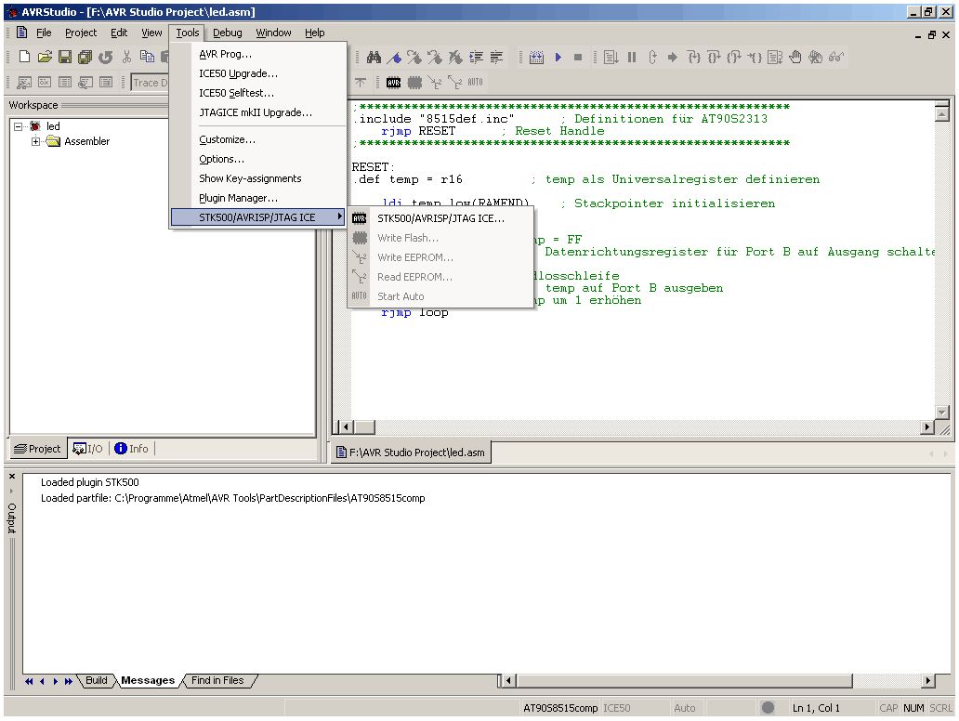Click the Toggle Breakpoint hand icon
This screenshot has height=721, width=959.
point(795,58)
